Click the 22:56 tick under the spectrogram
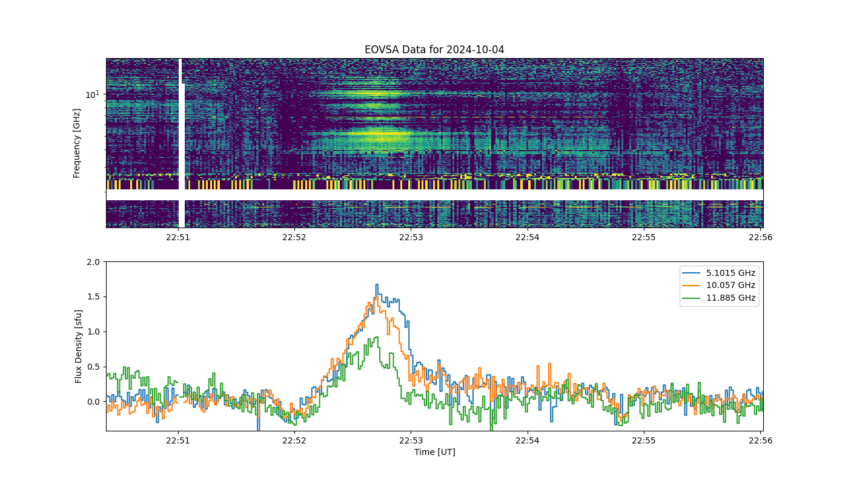The height and width of the screenshot is (484, 848). coord(760,237)
